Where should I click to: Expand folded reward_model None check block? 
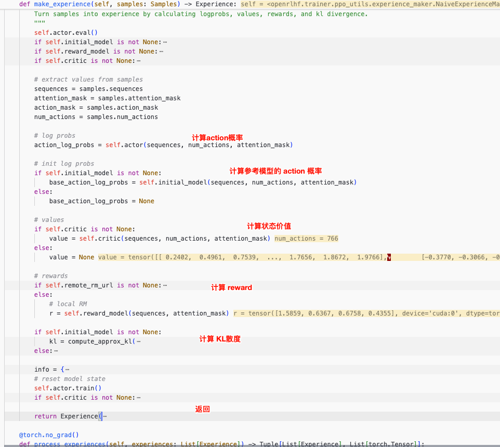point(161,51)
